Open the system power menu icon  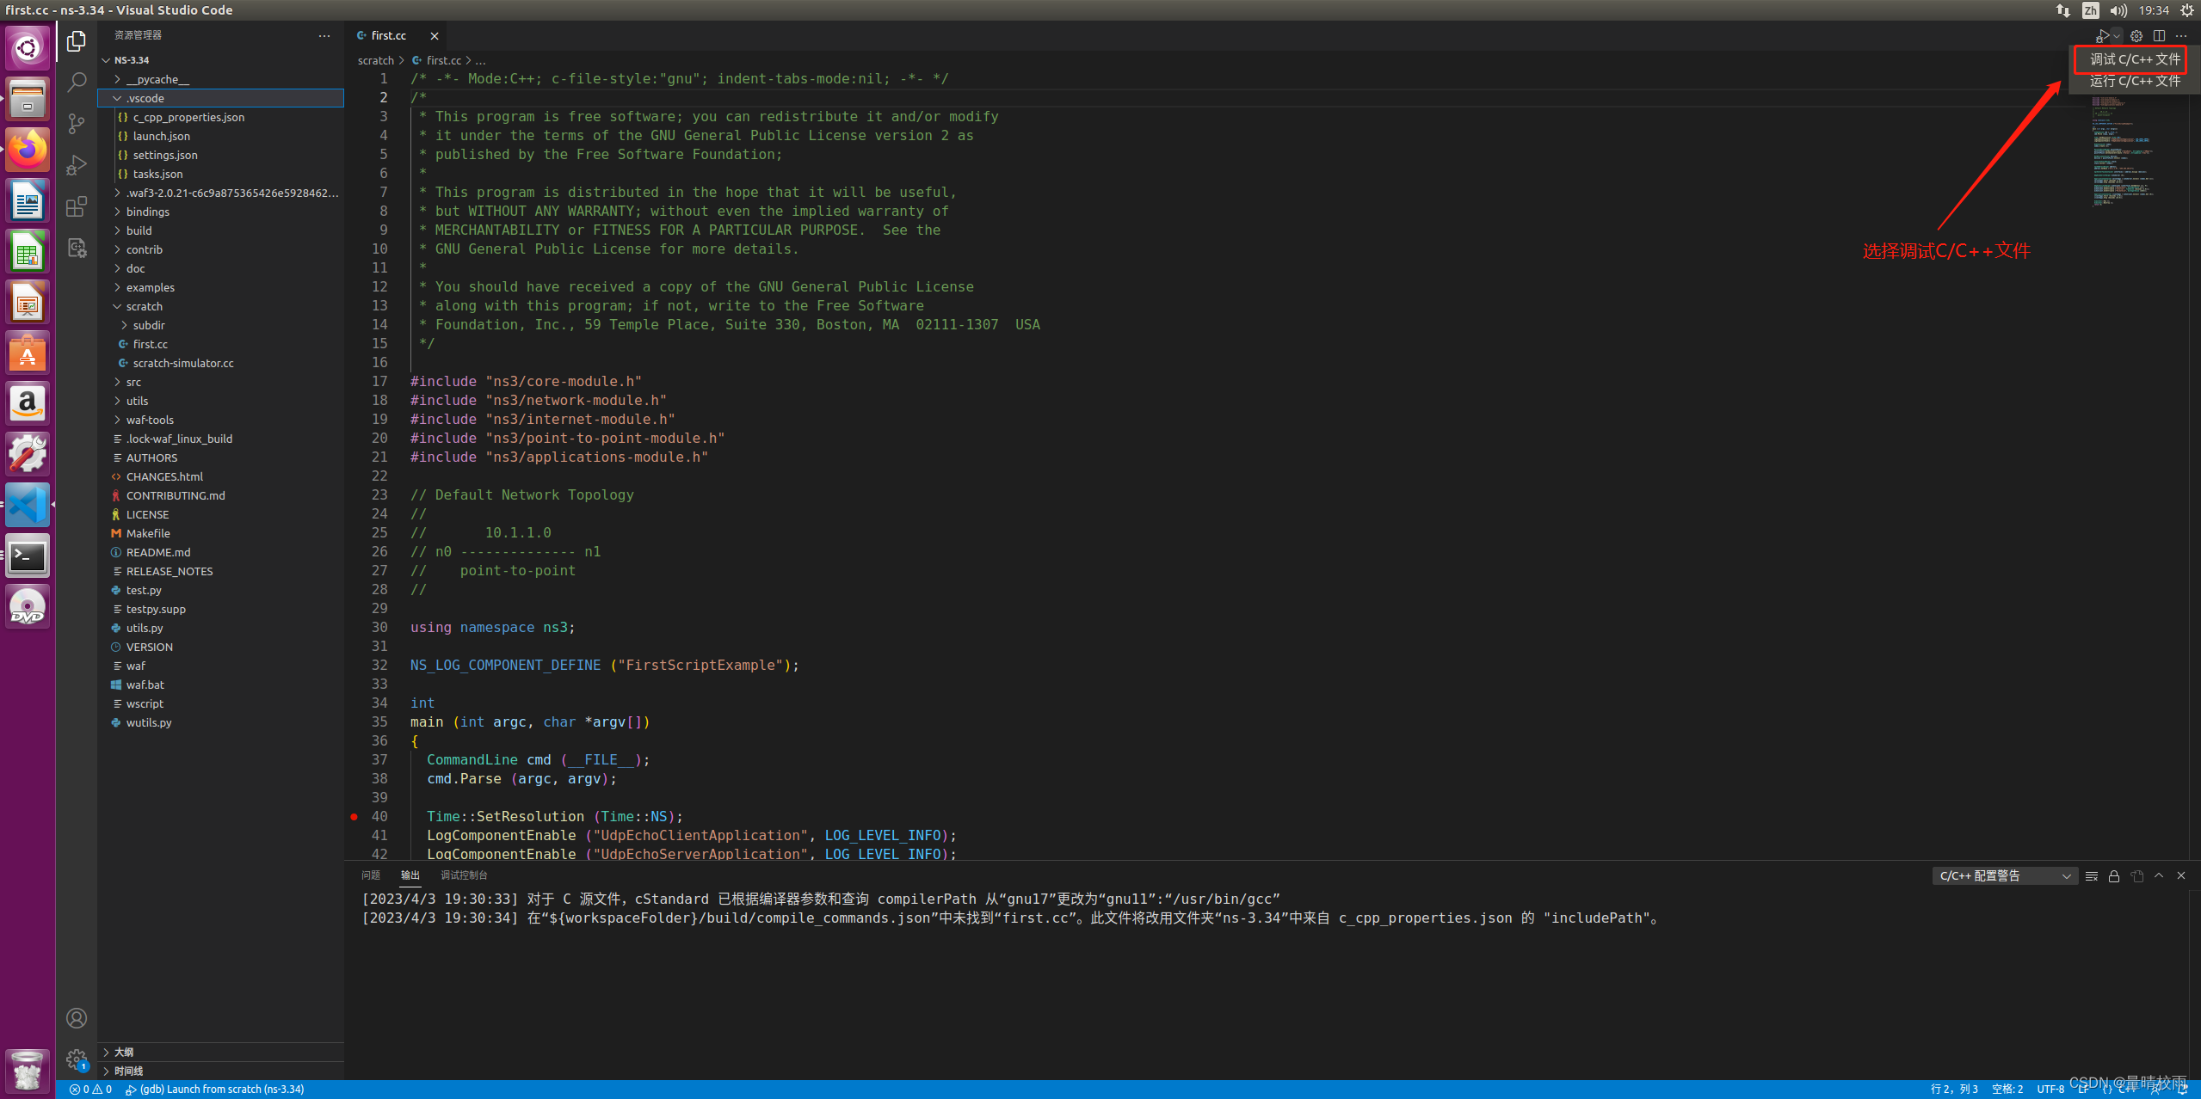[x=2187, y=10]
